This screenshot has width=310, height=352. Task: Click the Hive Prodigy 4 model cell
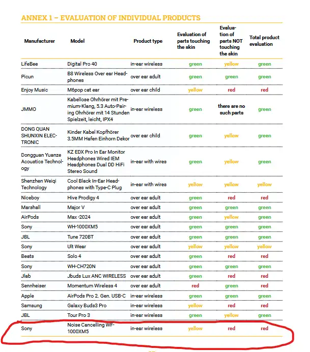click(84, 198)
